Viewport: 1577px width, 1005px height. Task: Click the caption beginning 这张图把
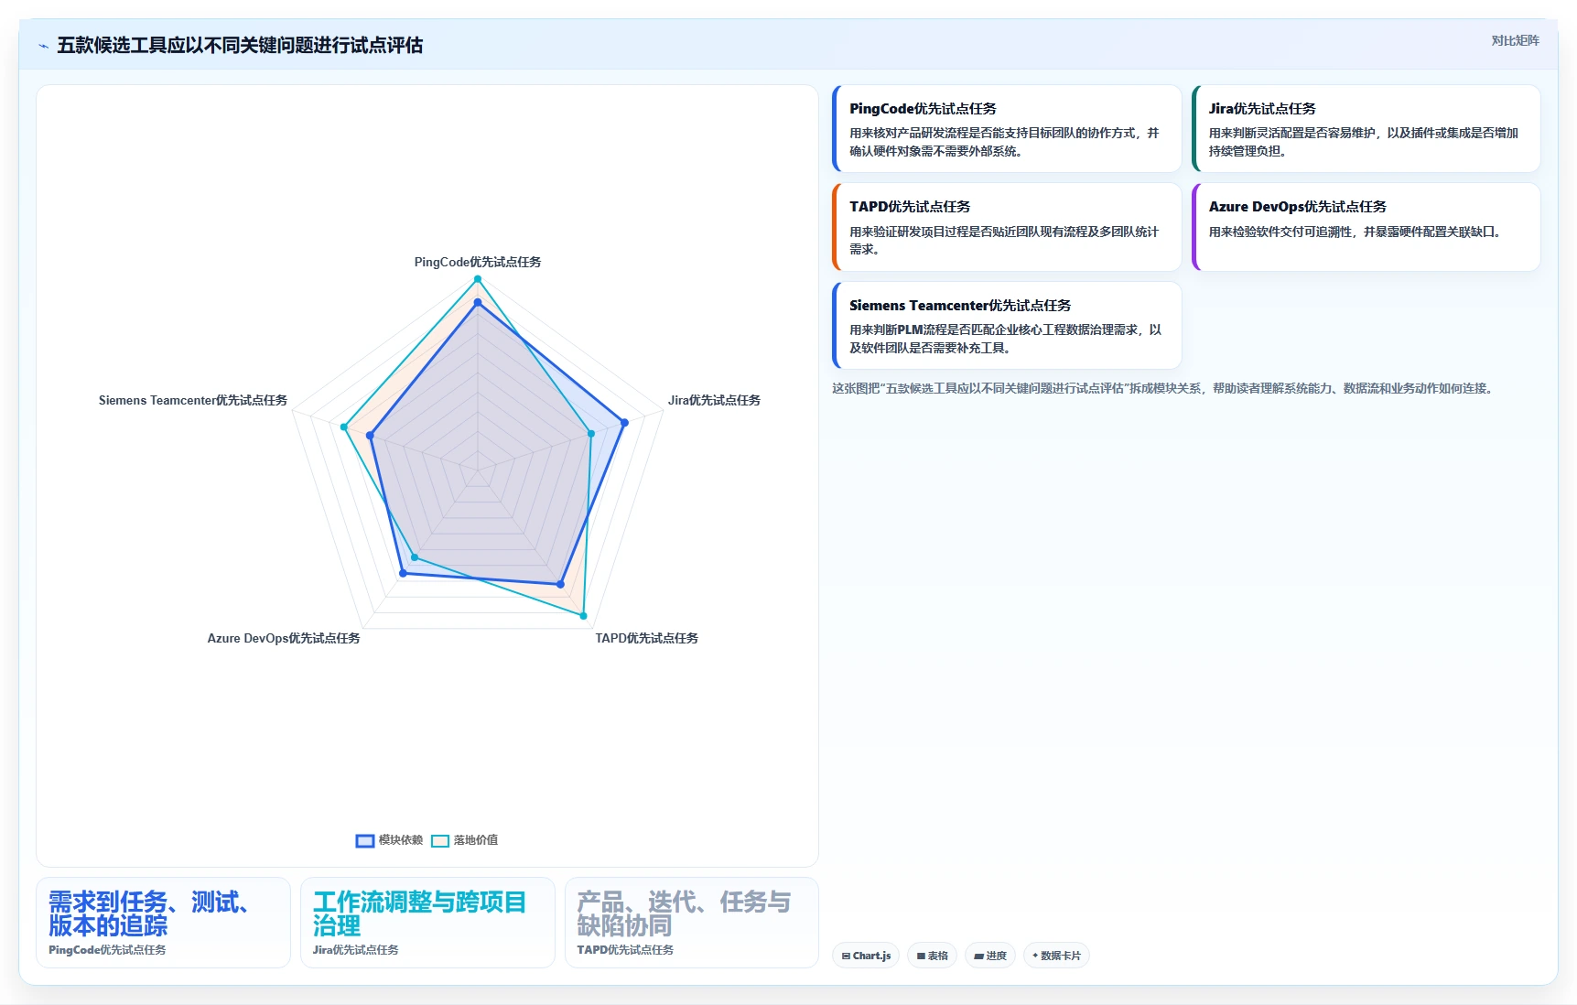[1165, 388]
